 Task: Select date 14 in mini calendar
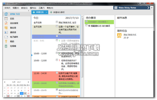(x=25, y=93)
